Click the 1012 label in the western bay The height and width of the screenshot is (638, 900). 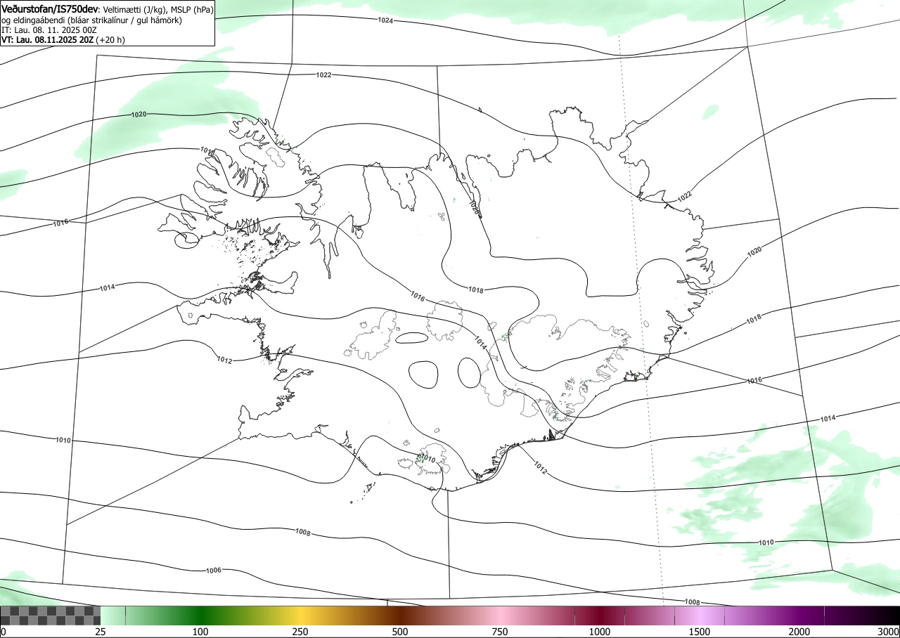click(x=224, y=360)
